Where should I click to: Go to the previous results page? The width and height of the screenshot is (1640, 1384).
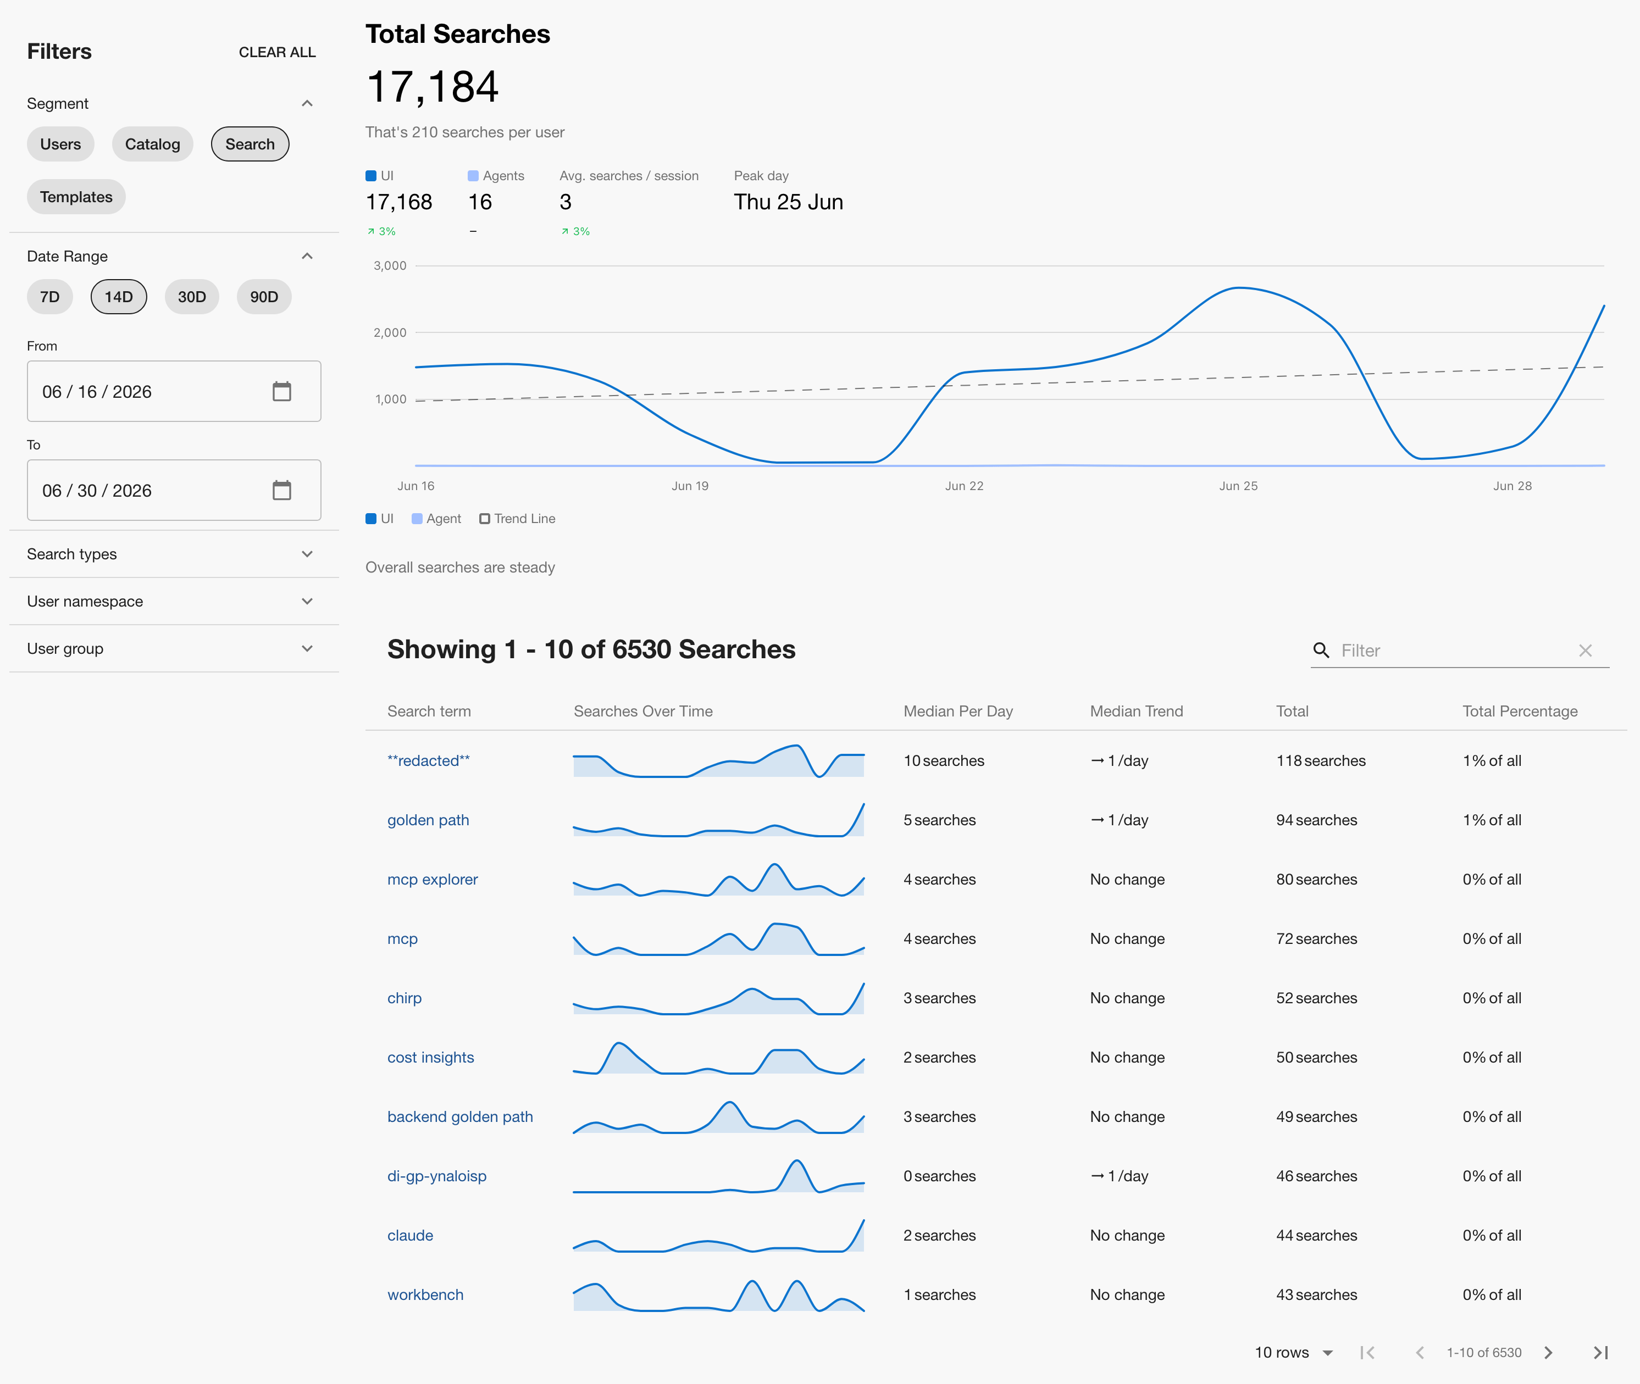tap(1420, 1353)
